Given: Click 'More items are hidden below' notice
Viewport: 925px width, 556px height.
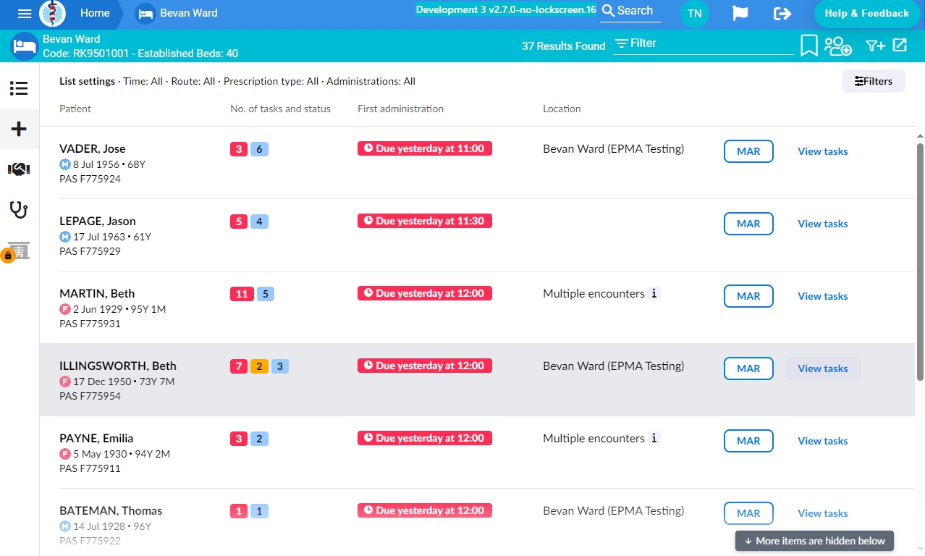Looking at the screenshot, I should click(x=815, y=541).
